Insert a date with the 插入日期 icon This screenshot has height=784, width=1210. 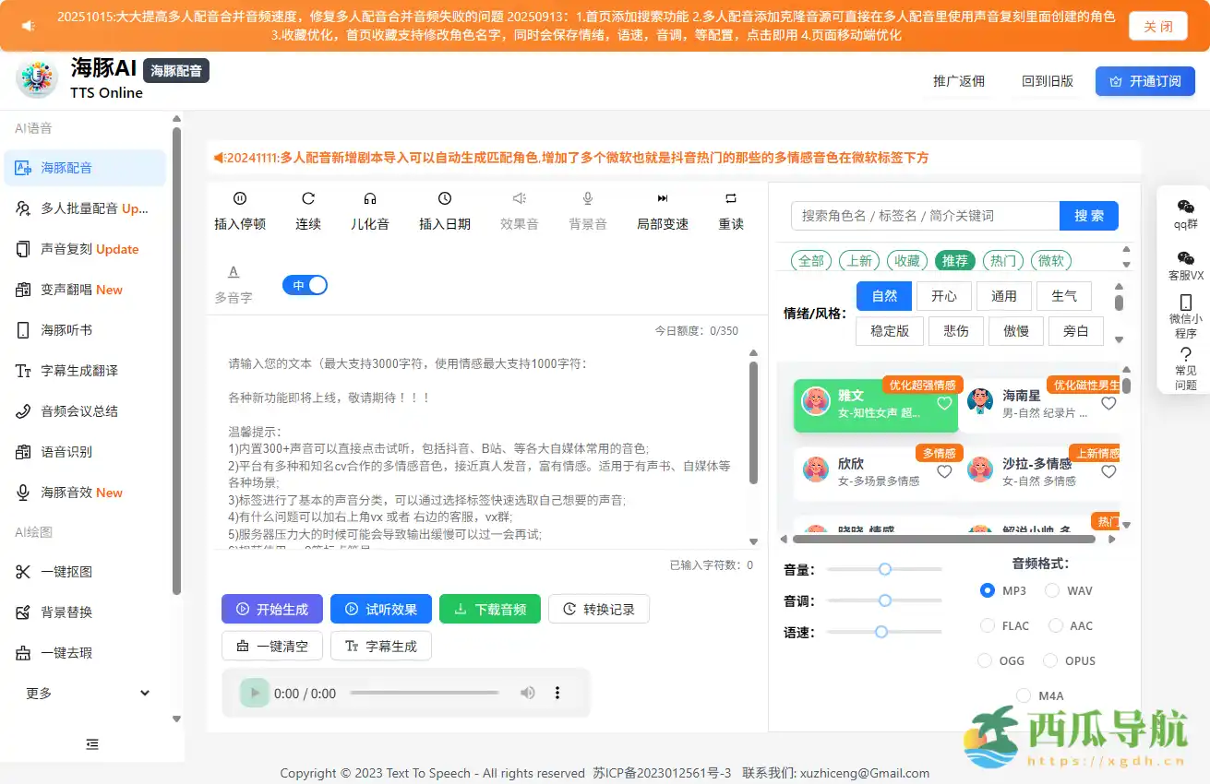[x=444, y=210]
